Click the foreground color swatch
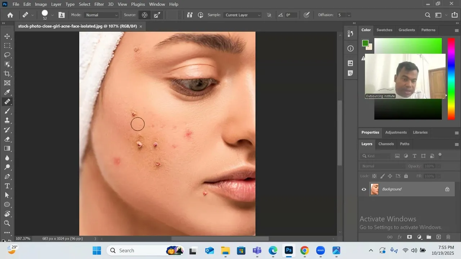This screenshot has width=461, height=259. [x=365, y=43]
